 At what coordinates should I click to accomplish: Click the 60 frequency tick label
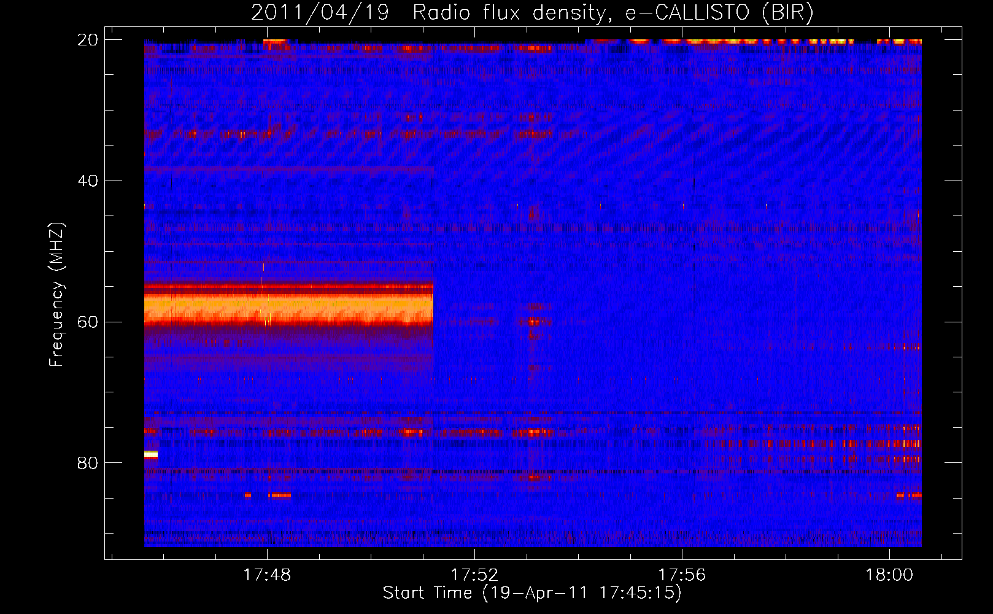click(x=88, y=322)
